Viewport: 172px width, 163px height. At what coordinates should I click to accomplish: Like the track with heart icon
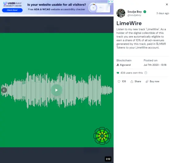(x=119, y=81)
